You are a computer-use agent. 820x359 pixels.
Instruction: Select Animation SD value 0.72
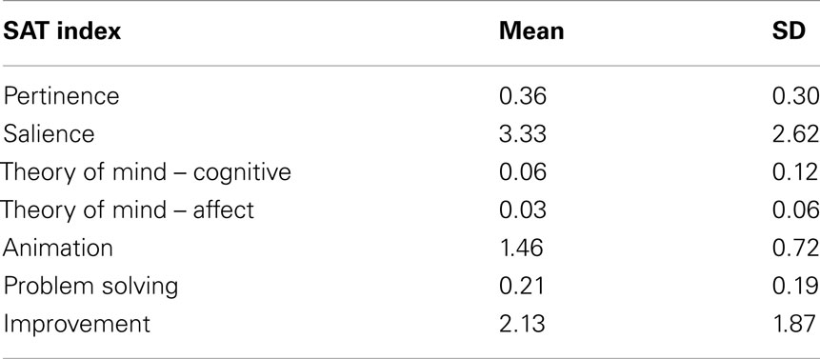(795, 248)
